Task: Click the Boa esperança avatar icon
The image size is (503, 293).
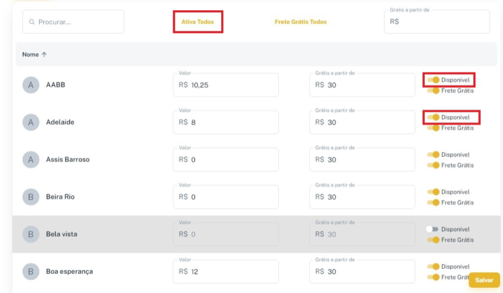Action: pyautogui.click(x=31, y=271)
